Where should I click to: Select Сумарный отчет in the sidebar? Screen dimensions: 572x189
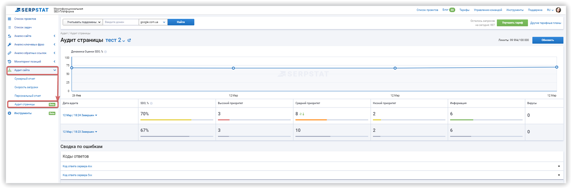tap(25, 79)
